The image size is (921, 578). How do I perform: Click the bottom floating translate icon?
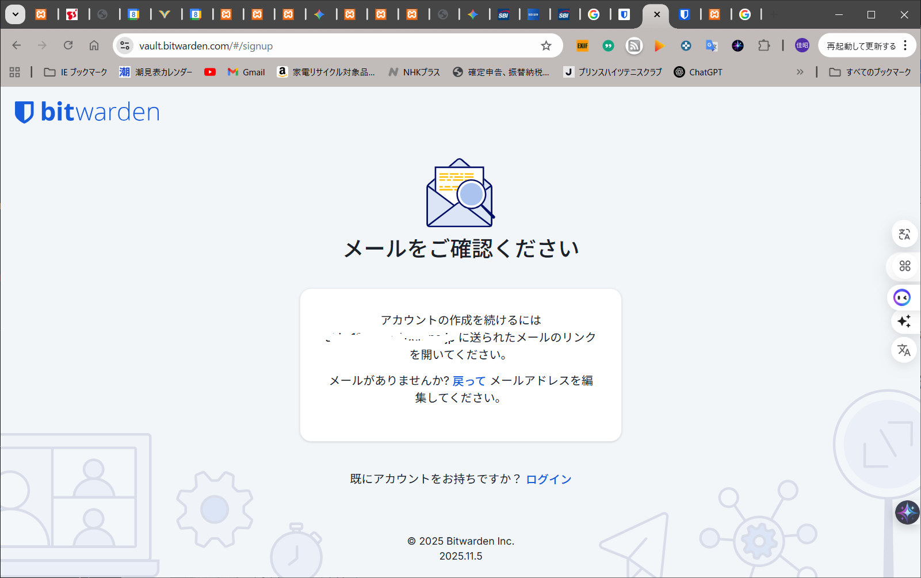(x=904, y=350)
